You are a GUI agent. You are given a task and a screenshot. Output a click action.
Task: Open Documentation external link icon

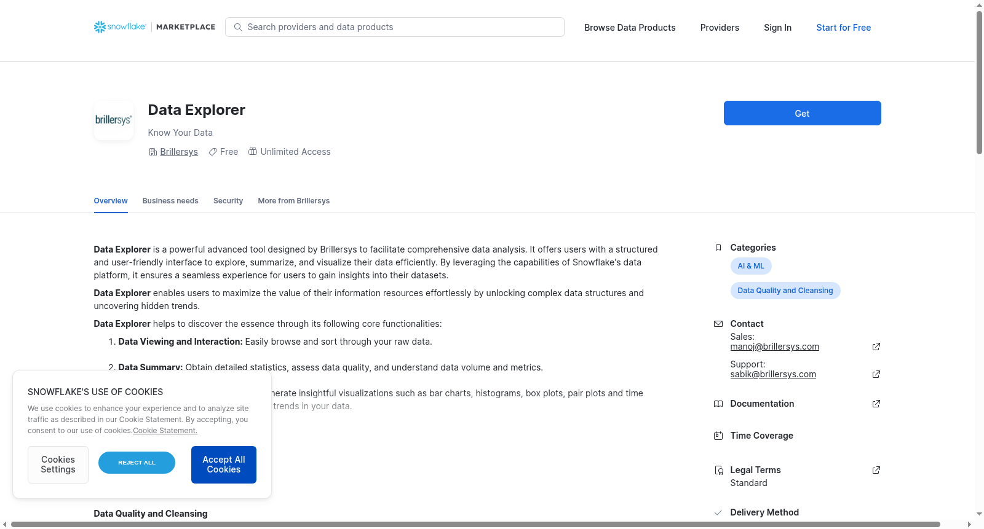click(876, 404)
